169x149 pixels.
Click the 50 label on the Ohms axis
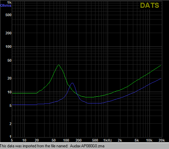point(9,60)
